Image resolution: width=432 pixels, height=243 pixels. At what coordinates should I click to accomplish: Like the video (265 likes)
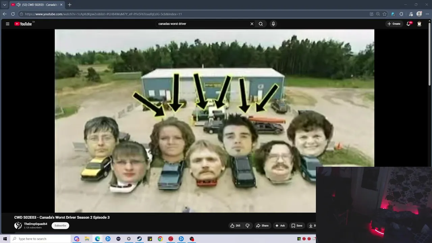pos(235,225)
